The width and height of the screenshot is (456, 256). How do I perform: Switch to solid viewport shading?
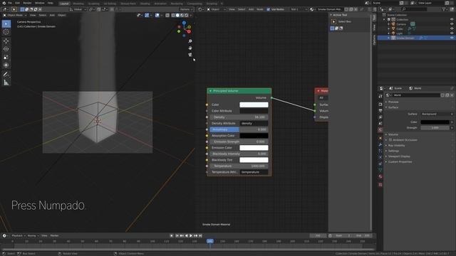click(177, 15)
